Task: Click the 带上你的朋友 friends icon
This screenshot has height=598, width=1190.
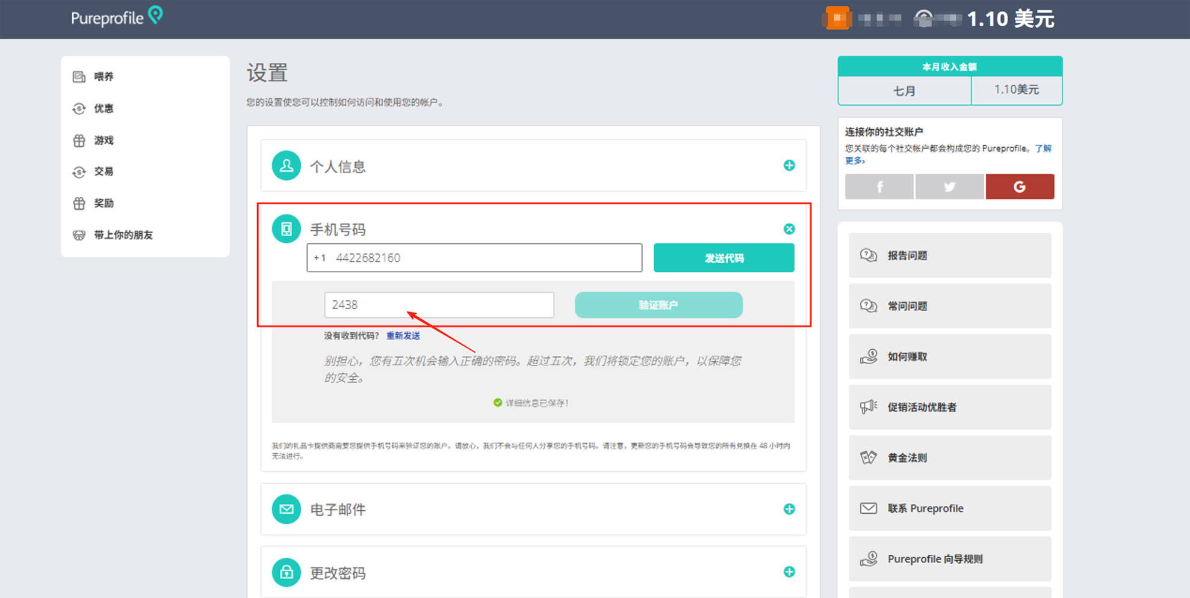Action: coord(79,235)
